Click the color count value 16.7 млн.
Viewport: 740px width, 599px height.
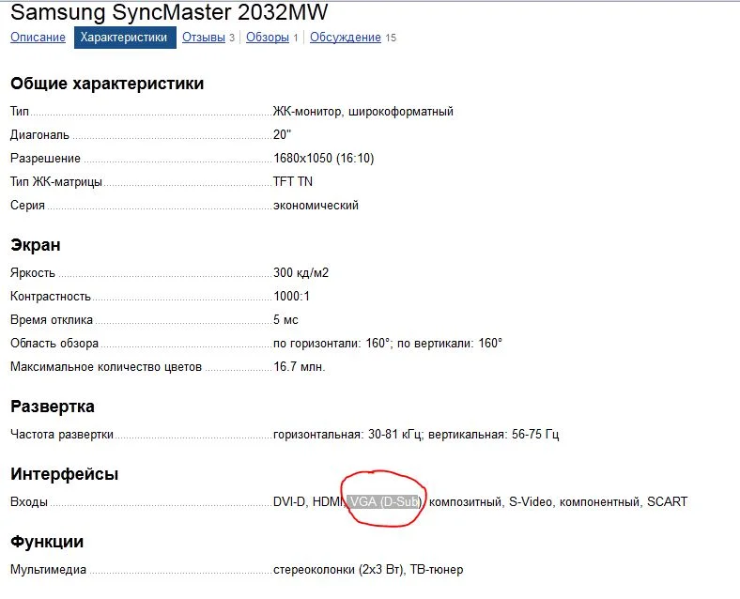300,366
